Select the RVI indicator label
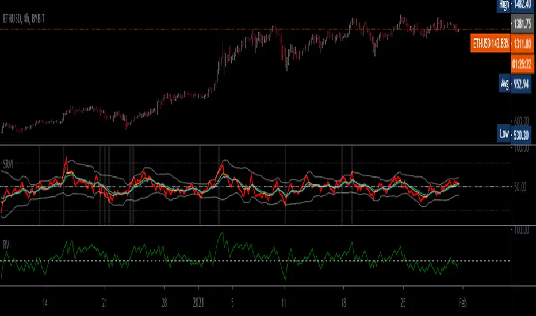The height and width of the screenshot is (316, 536). tap(7, 244)
